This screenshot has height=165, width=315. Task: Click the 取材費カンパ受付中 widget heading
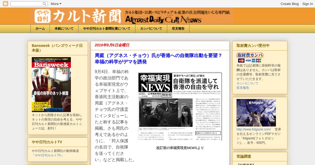click(x=253, y=46)
